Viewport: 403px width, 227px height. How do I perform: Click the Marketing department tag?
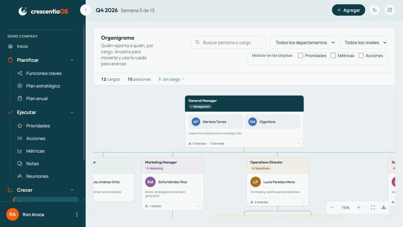click(x=155, y=168)
